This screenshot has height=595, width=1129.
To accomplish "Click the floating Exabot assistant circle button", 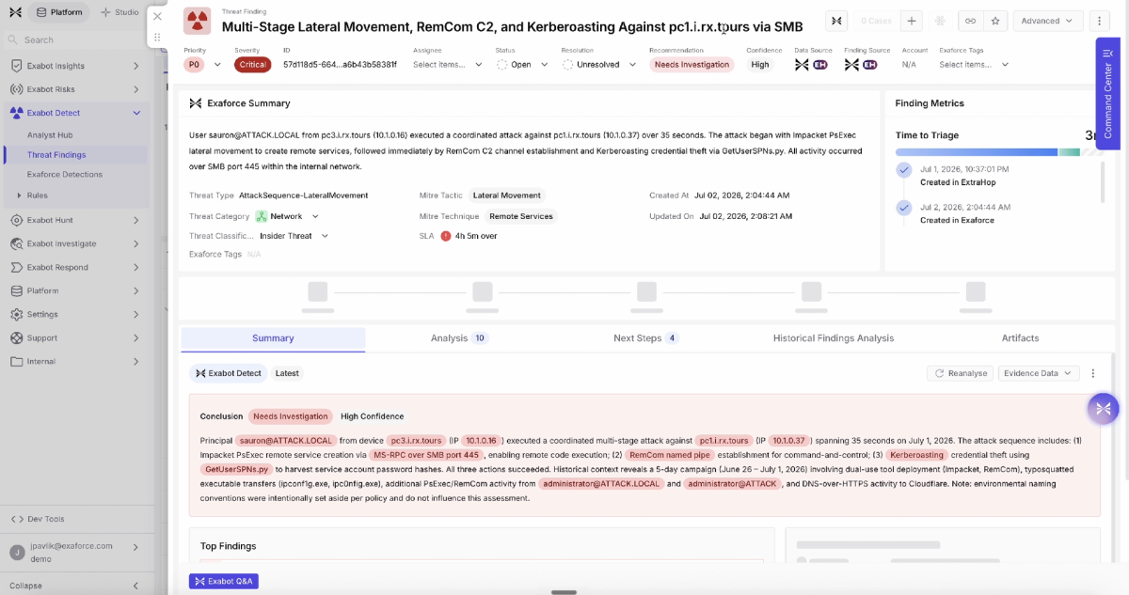I will click(1103, 408).
